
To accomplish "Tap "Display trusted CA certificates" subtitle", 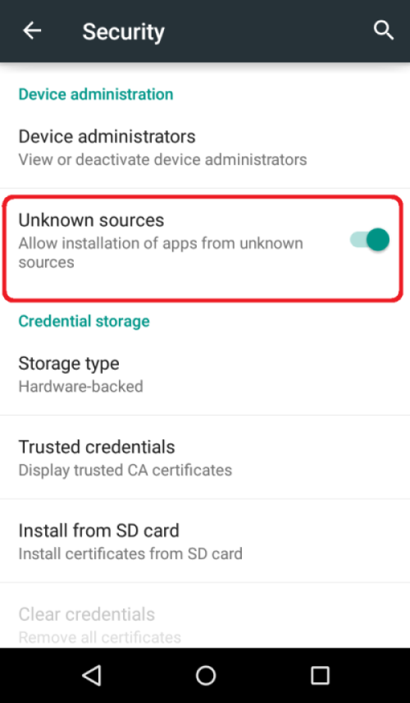I will point(125,471).
